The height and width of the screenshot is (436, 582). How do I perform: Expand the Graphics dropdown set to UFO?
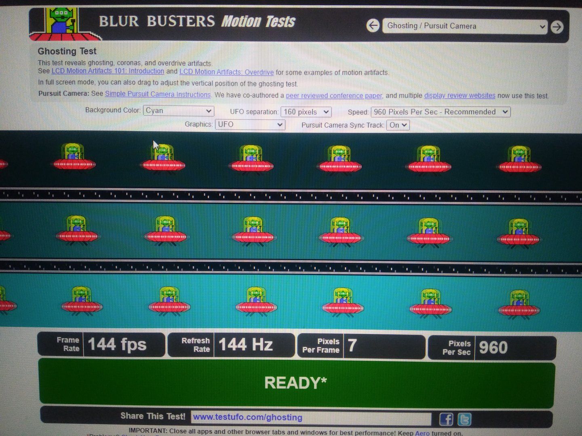250,124
